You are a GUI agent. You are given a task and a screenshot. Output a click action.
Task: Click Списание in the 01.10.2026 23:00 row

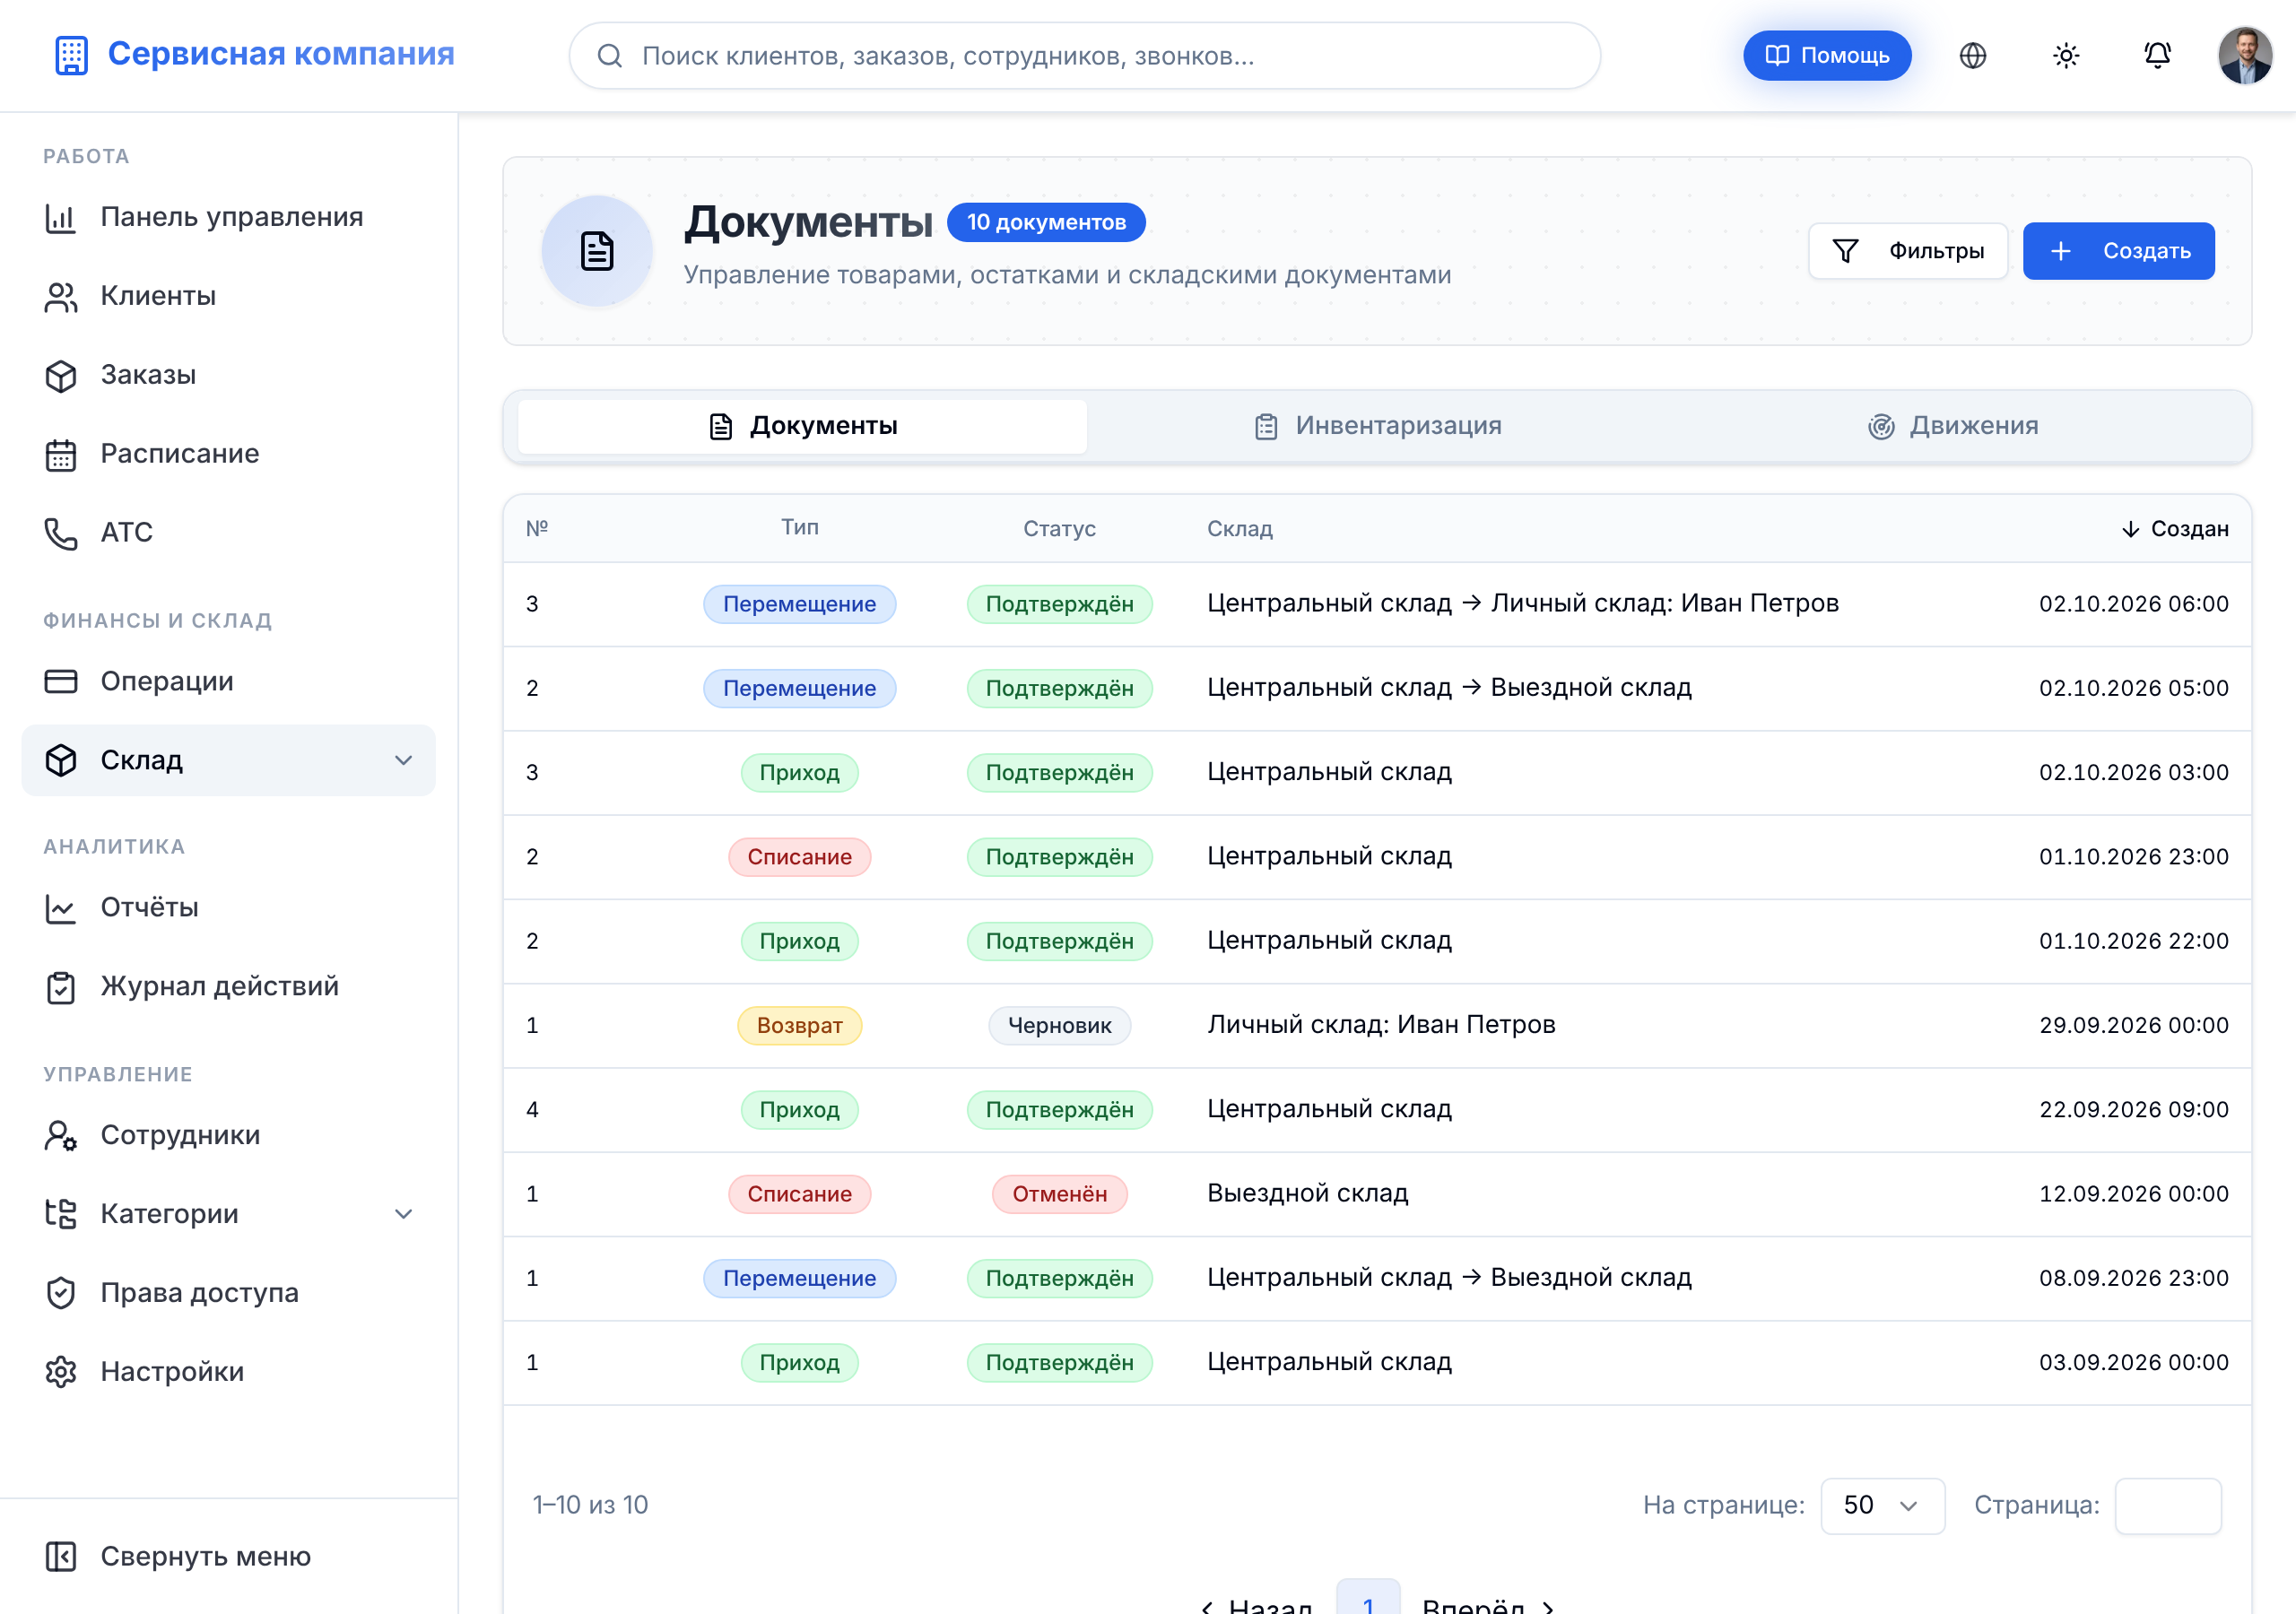coord(799,857)
